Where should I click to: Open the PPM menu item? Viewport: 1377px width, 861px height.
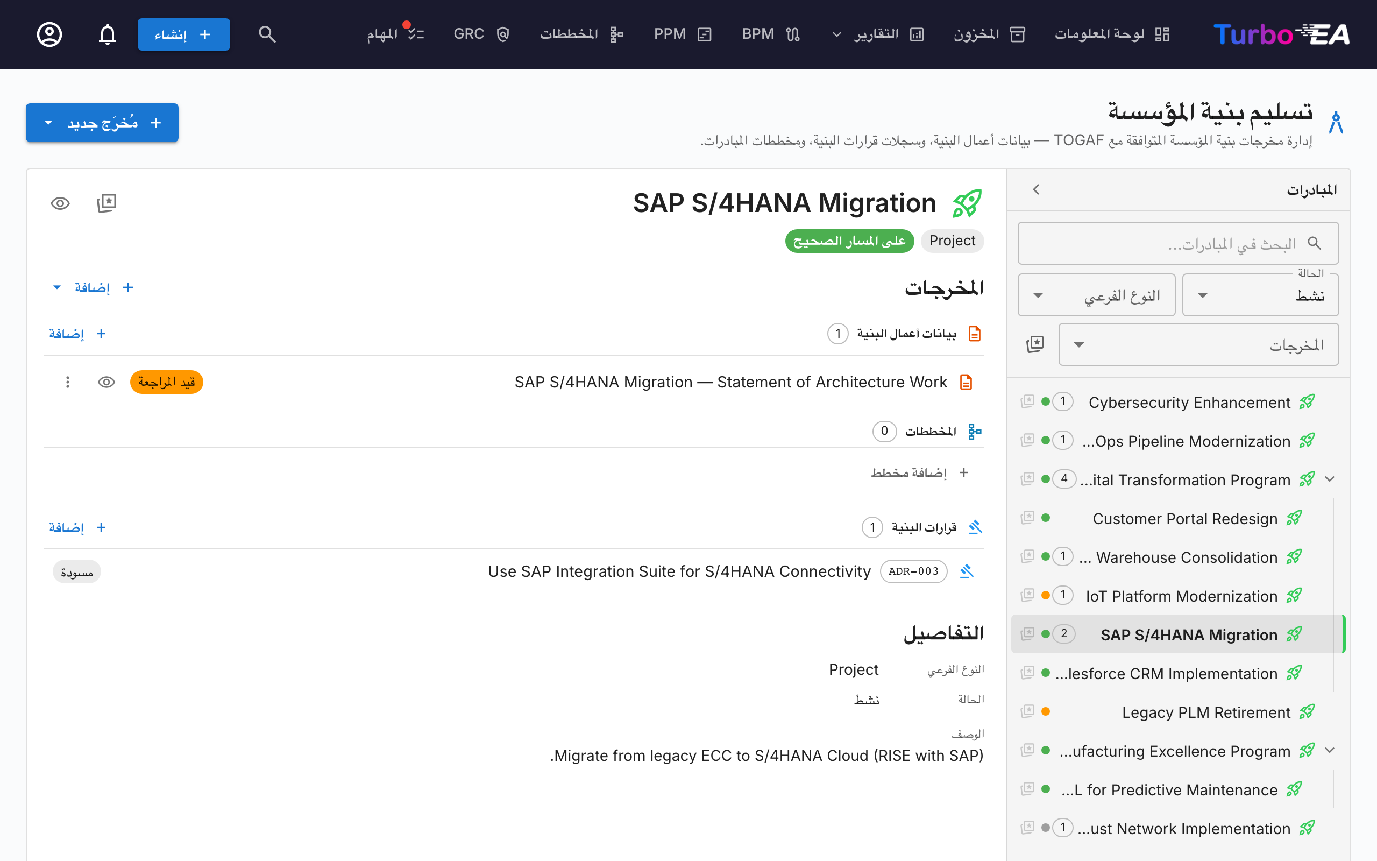click(x=683, y=34)
